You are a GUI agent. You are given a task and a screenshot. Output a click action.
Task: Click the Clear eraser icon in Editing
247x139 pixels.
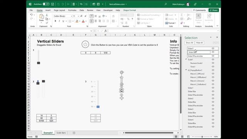pos(182,23)
